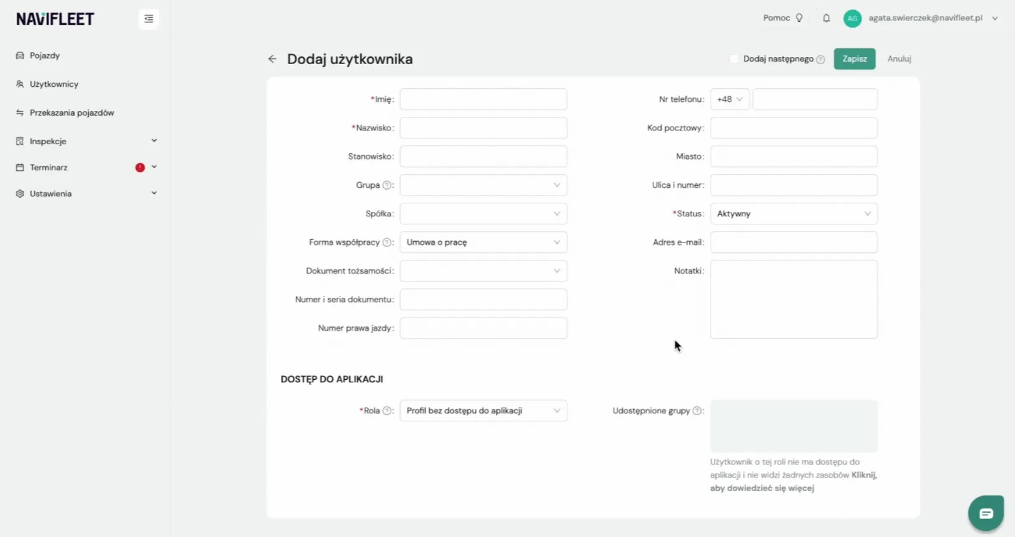Viewport: 1015px width, 537px height.
Task: Click the help icon next to Grupa
Action: 387,185
